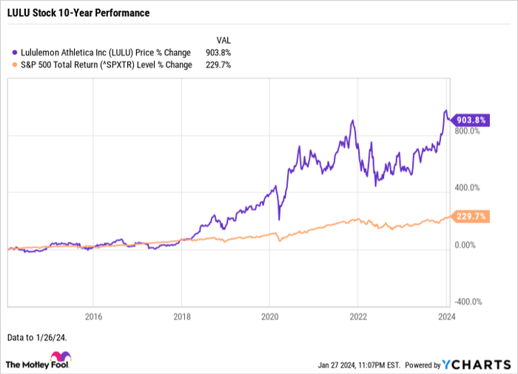This screenshot has width=518, height=374.
Task: Click the 'Data to 1/26/24.' footnote
Action: 37,336
